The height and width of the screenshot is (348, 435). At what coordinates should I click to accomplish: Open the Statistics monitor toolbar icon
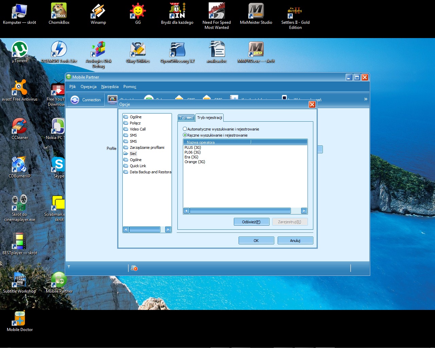pyautogui.click(x=112, y=99)
